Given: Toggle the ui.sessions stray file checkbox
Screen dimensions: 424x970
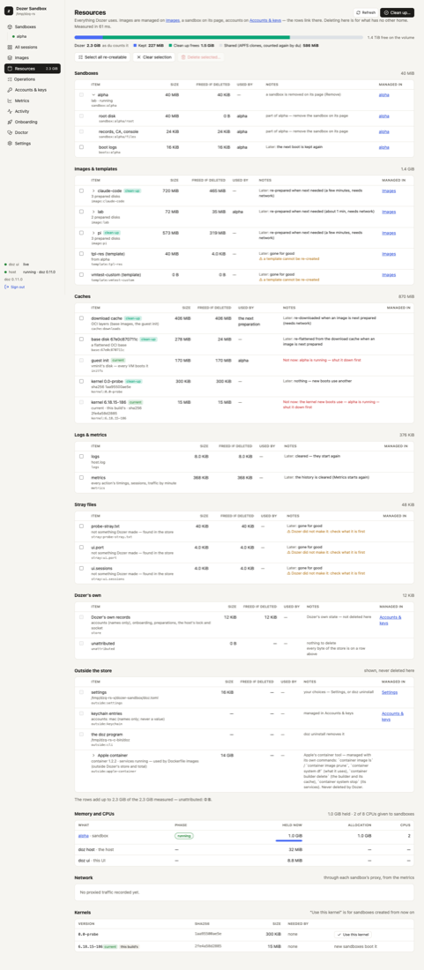Looking at the screenshot, I should pyautogui.click(x=81, y=568).
